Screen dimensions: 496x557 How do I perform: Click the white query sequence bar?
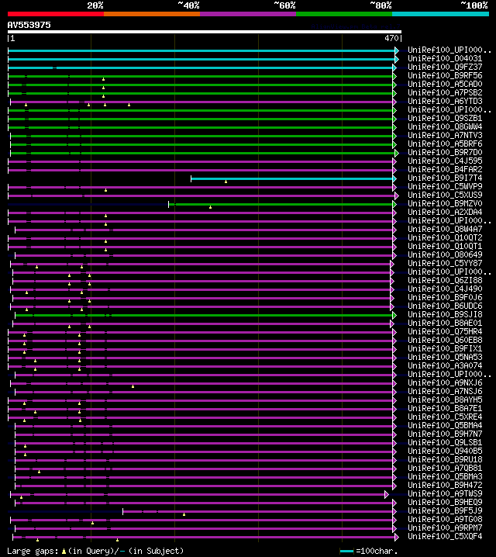click(205, 32)
